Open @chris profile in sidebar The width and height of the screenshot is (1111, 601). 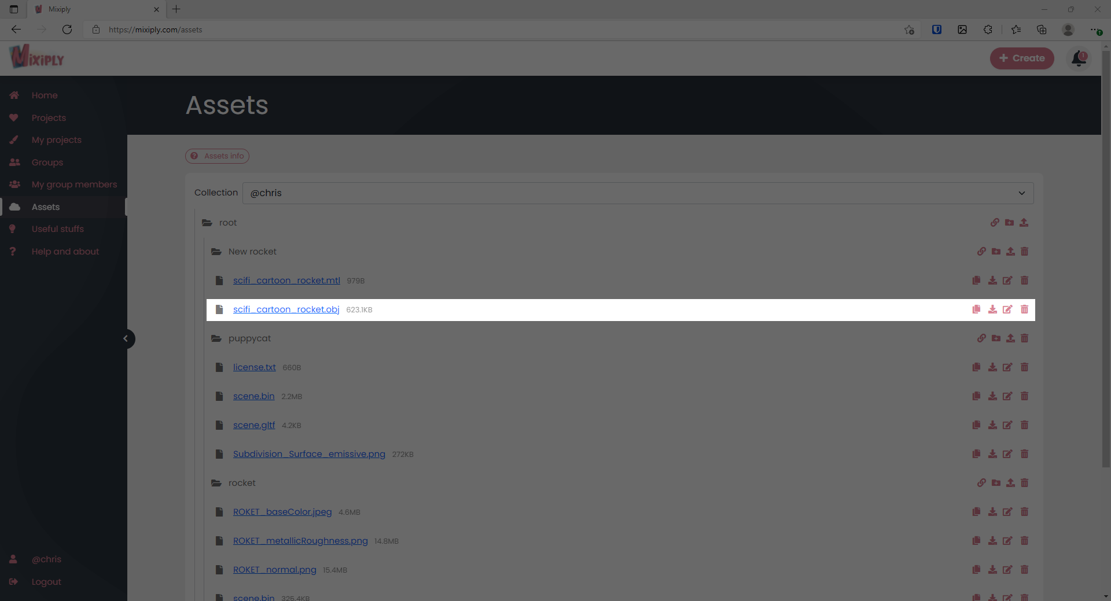(46, 559)
